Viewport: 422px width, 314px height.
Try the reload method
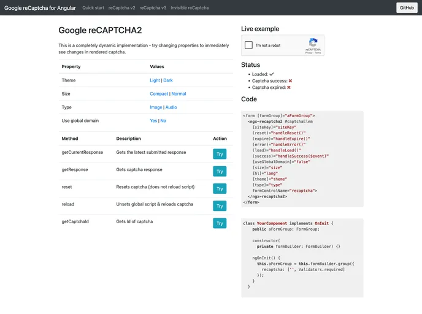point(220,206)
